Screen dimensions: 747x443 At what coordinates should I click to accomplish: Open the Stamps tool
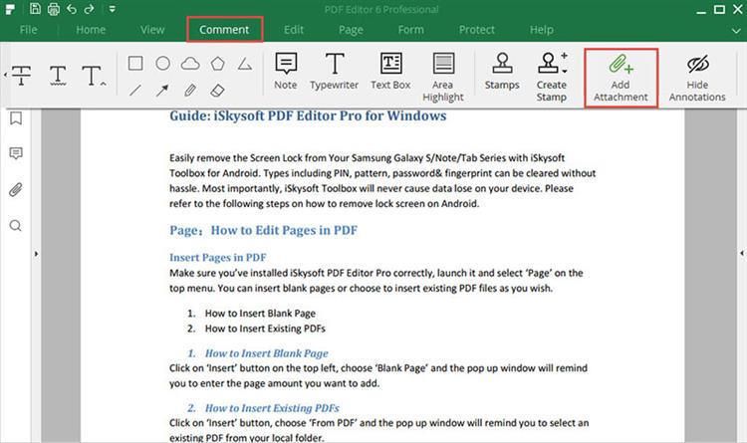click(502, 72)
